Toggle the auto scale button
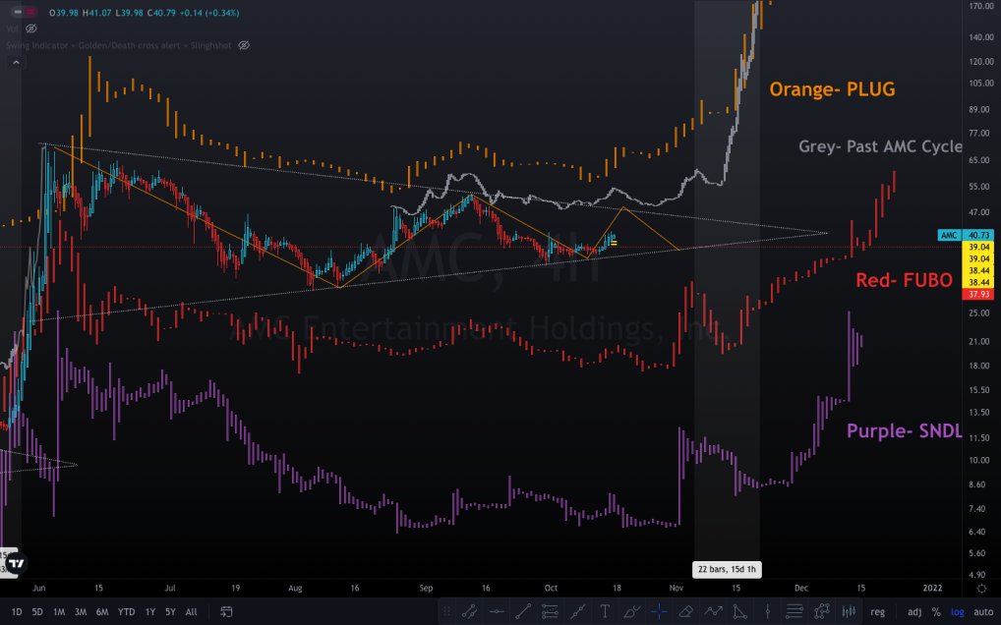Image resolution: width=1001 pixels, height=625 pixels. [x=983, y=611]
